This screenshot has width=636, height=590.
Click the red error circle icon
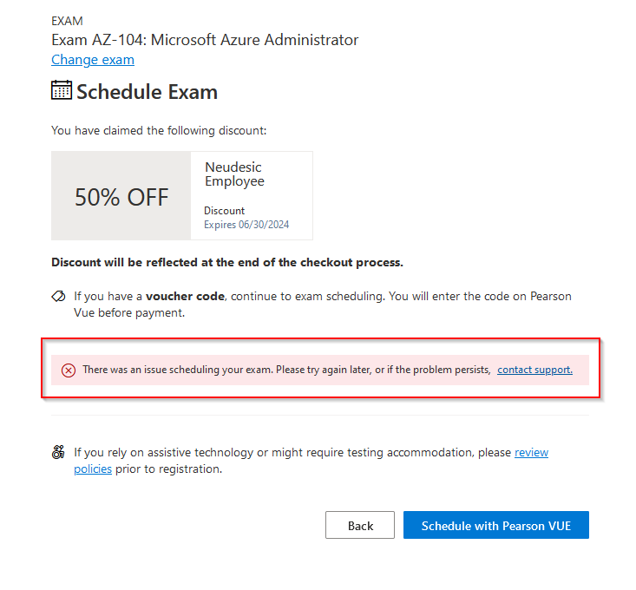(69, 370)
